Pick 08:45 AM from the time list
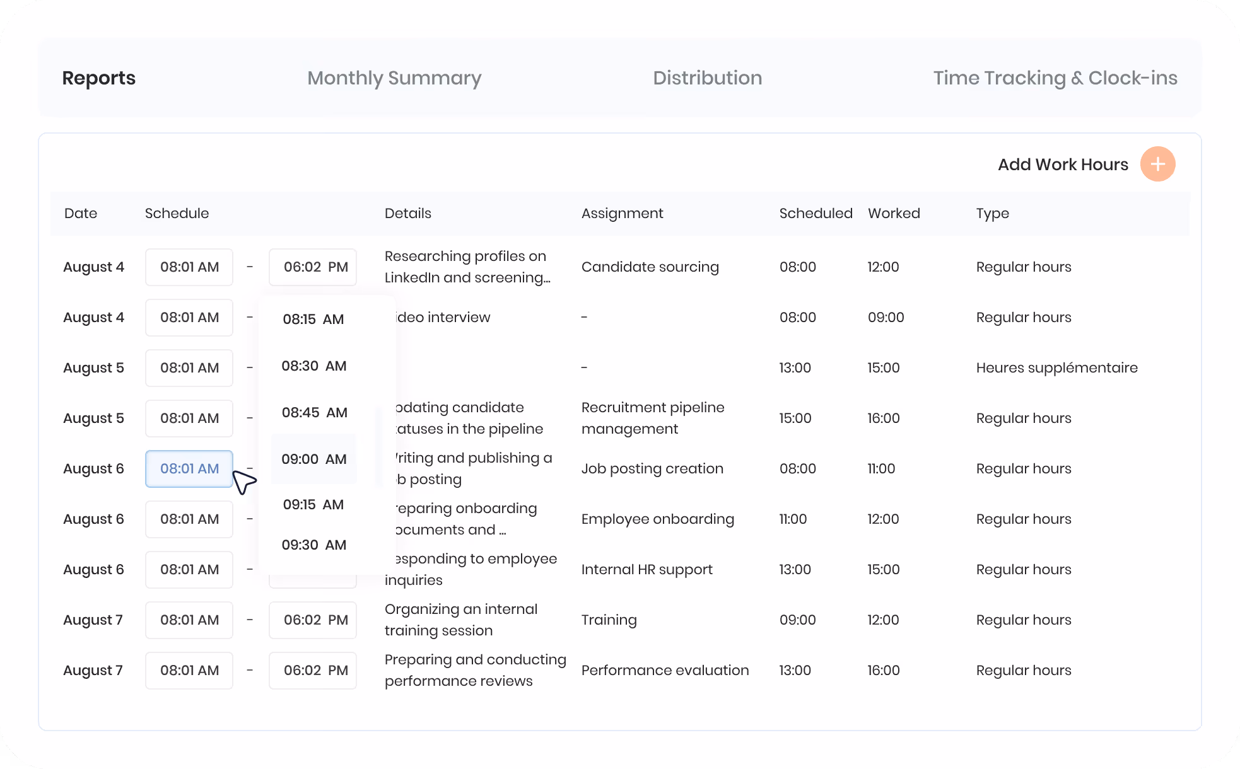 (x=313, y=412)
